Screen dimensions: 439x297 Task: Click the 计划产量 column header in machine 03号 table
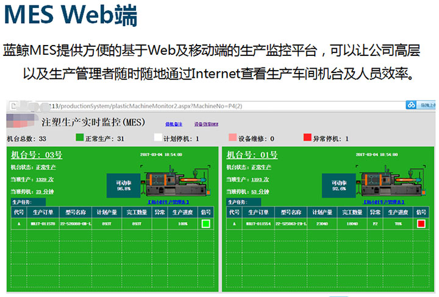(x=107, y=212)
